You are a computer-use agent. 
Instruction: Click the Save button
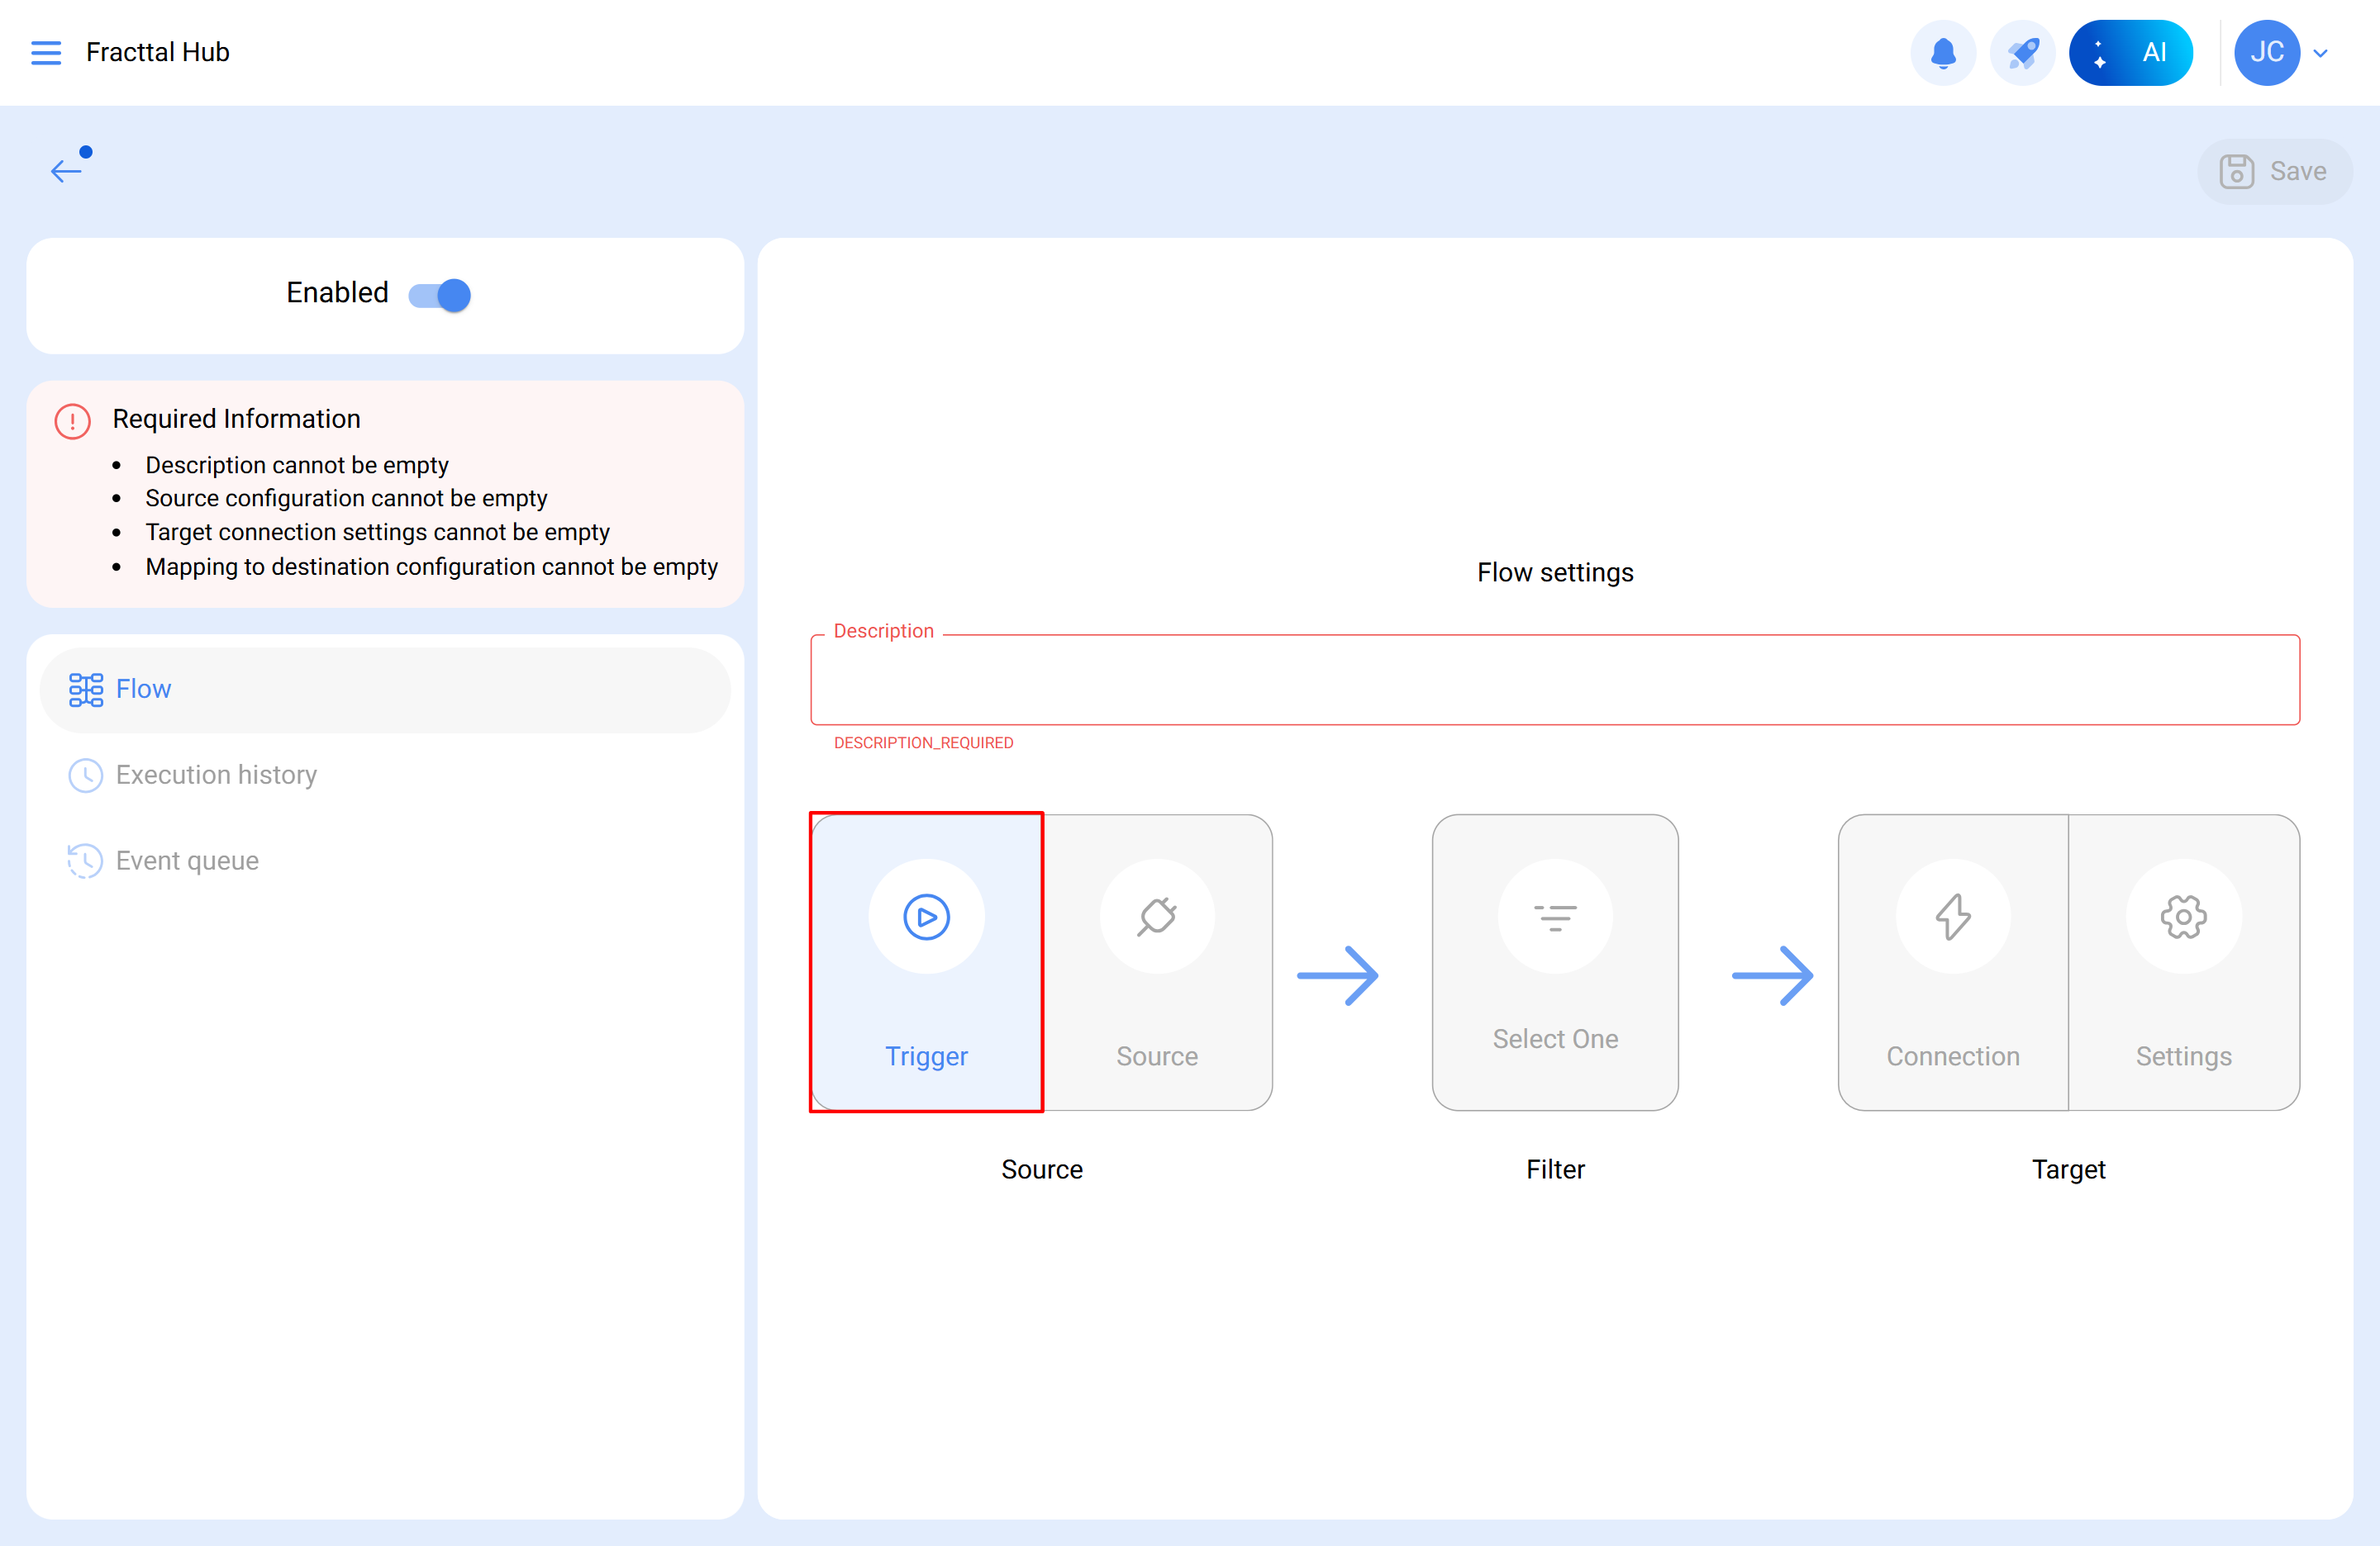[2274, 171]
